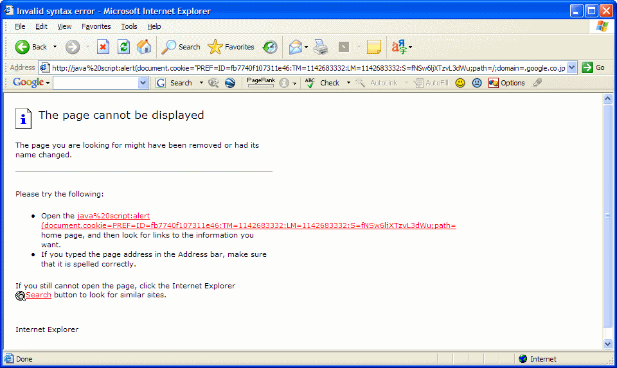Open the Edit menu
The height and width of the screenshot is (368, 617).
tap(41, 26)
